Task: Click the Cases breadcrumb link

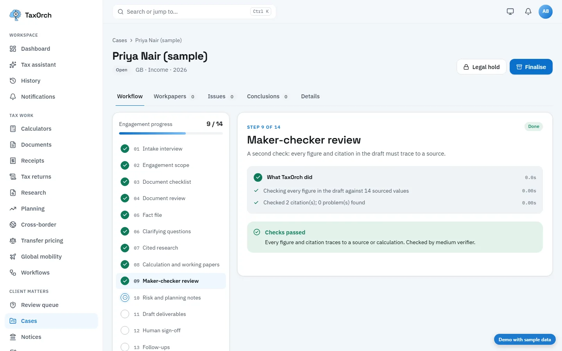Action: pyautogui.click(x=119, y=40)
